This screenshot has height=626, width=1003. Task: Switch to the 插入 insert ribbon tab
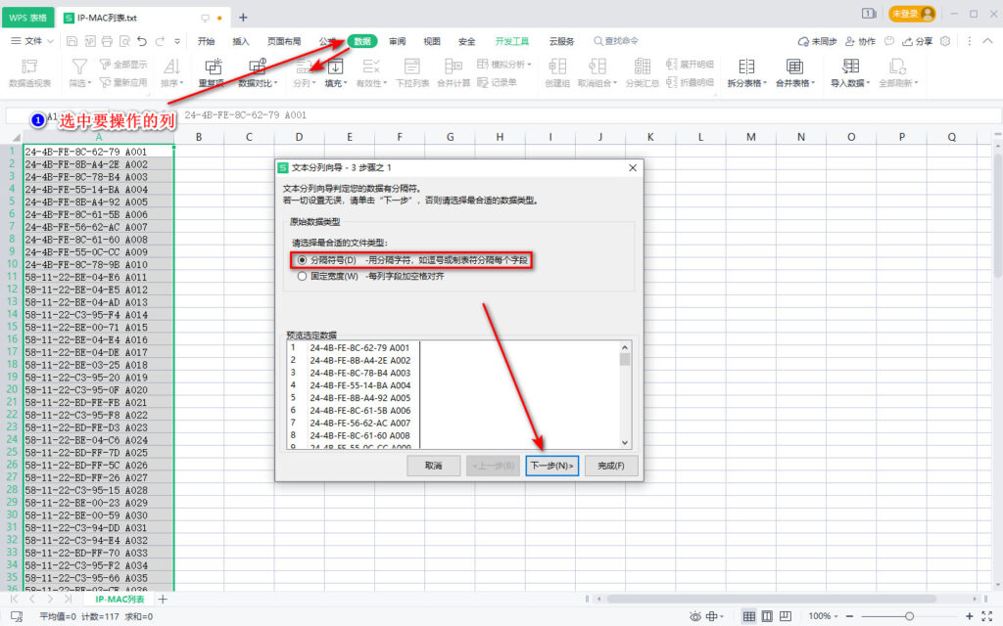pos(241,41)
